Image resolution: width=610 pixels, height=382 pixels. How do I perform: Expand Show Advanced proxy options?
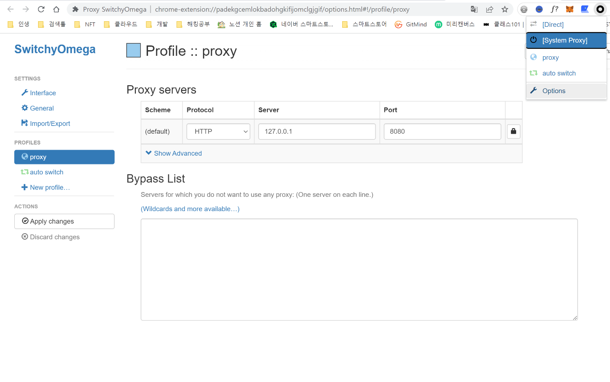coord(174,153)
